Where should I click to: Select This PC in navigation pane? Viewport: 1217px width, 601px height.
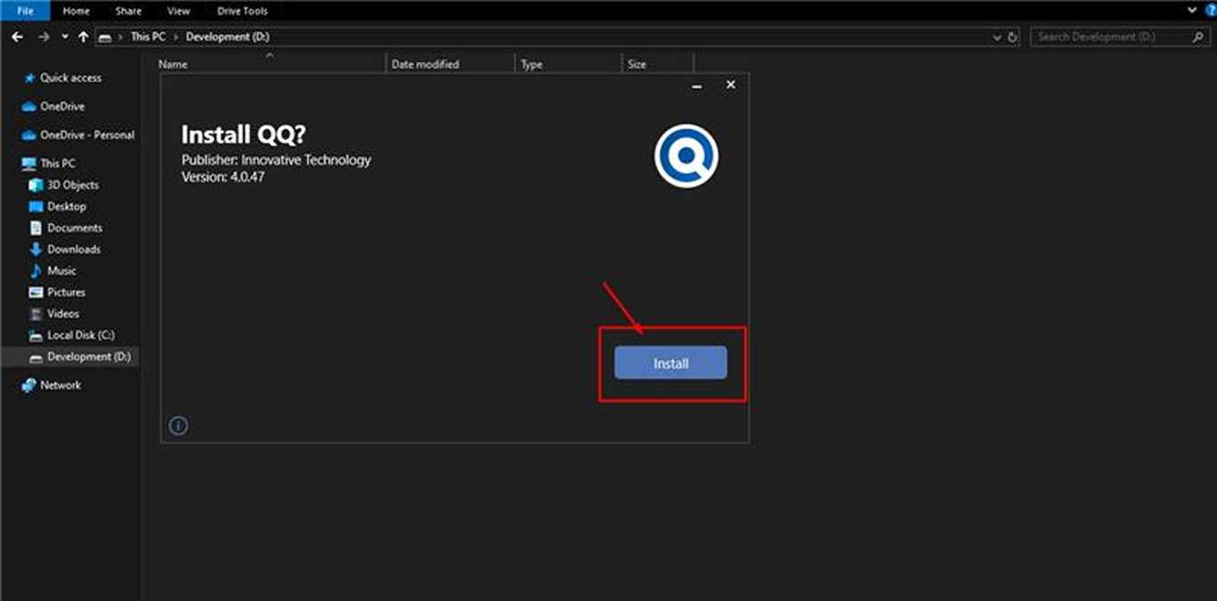(58, 163)
